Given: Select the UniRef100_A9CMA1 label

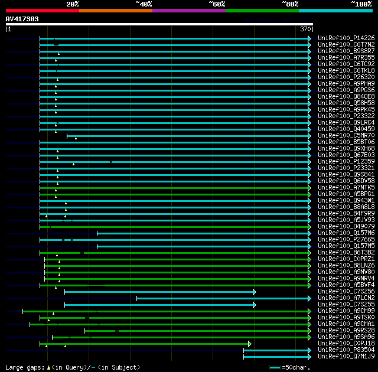Looking at the screenshot, I should [x=346, y=324].
